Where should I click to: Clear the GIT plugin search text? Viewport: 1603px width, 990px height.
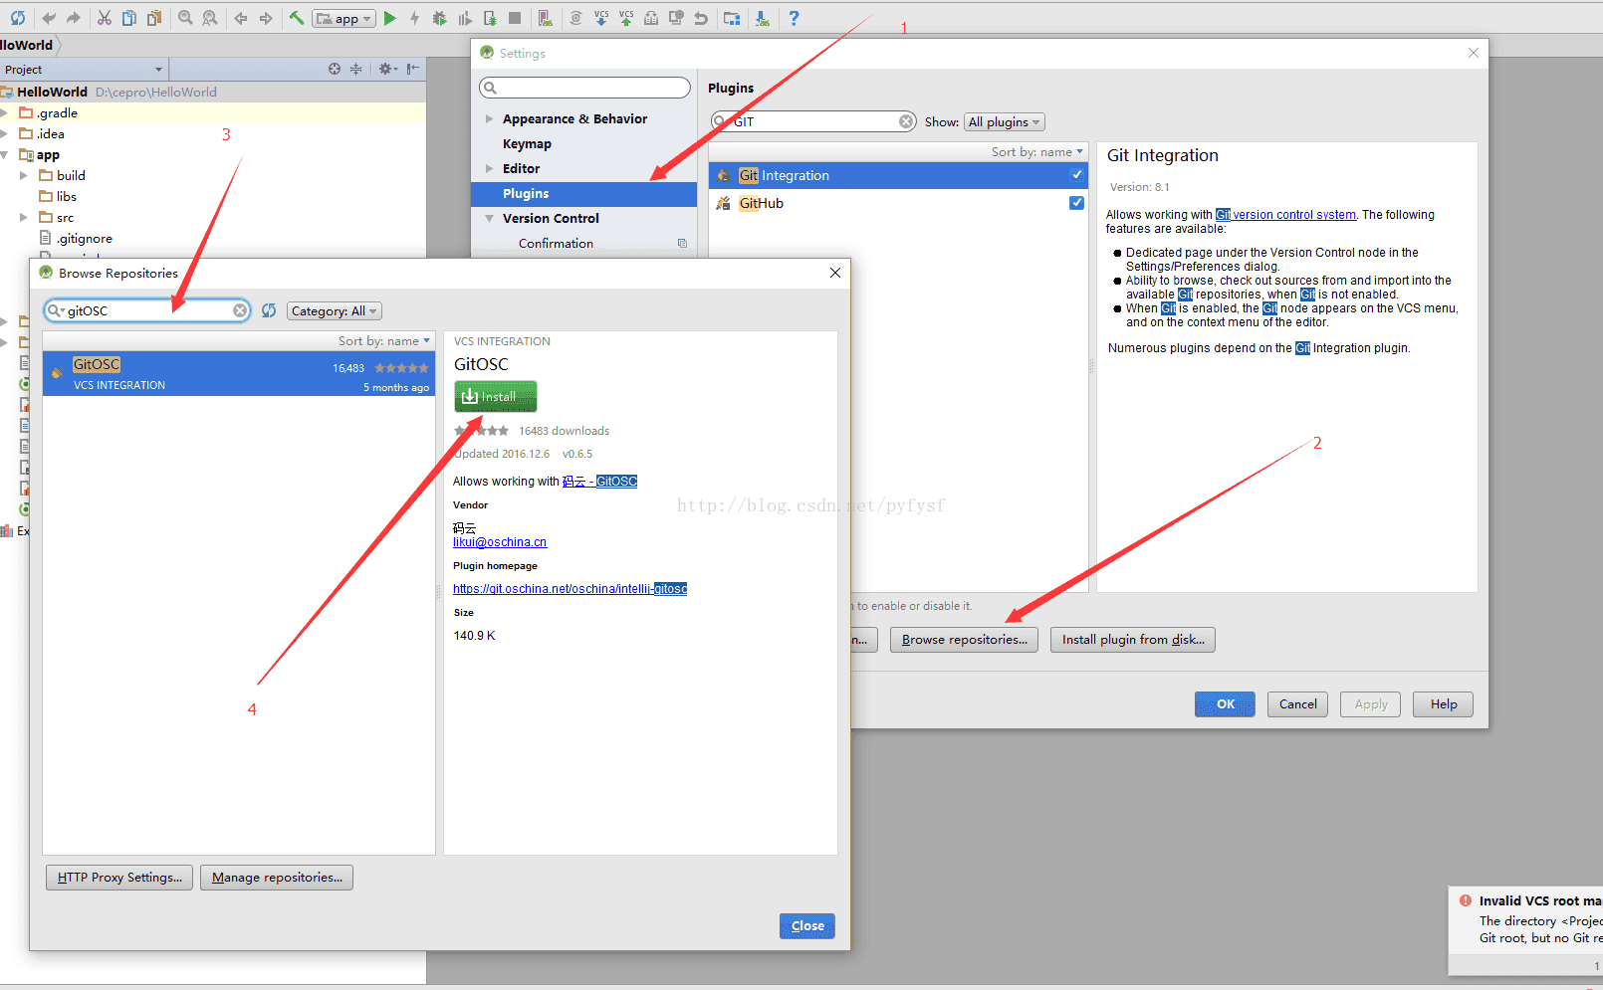(x=906, y=121)
